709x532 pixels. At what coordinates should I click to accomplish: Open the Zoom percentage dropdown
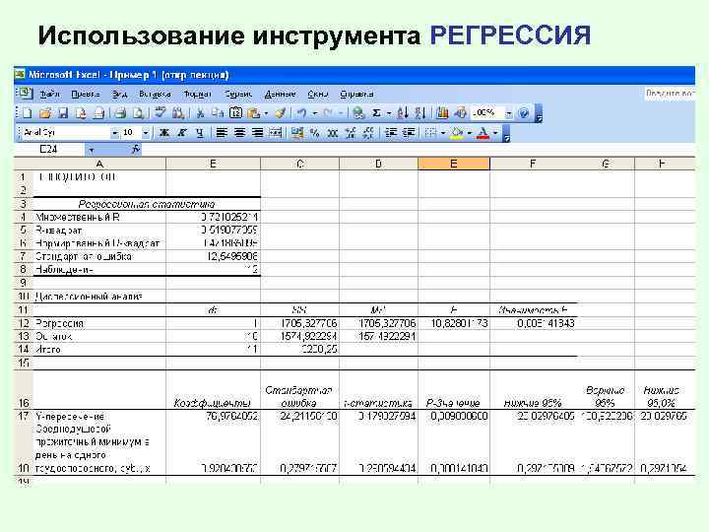(x=509, y=113)
